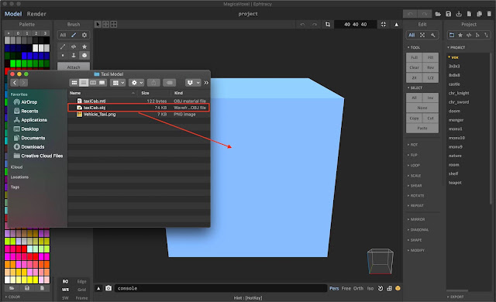The image size is (496, 302).
Task: Toggle Edge display option
Action: 81,281
